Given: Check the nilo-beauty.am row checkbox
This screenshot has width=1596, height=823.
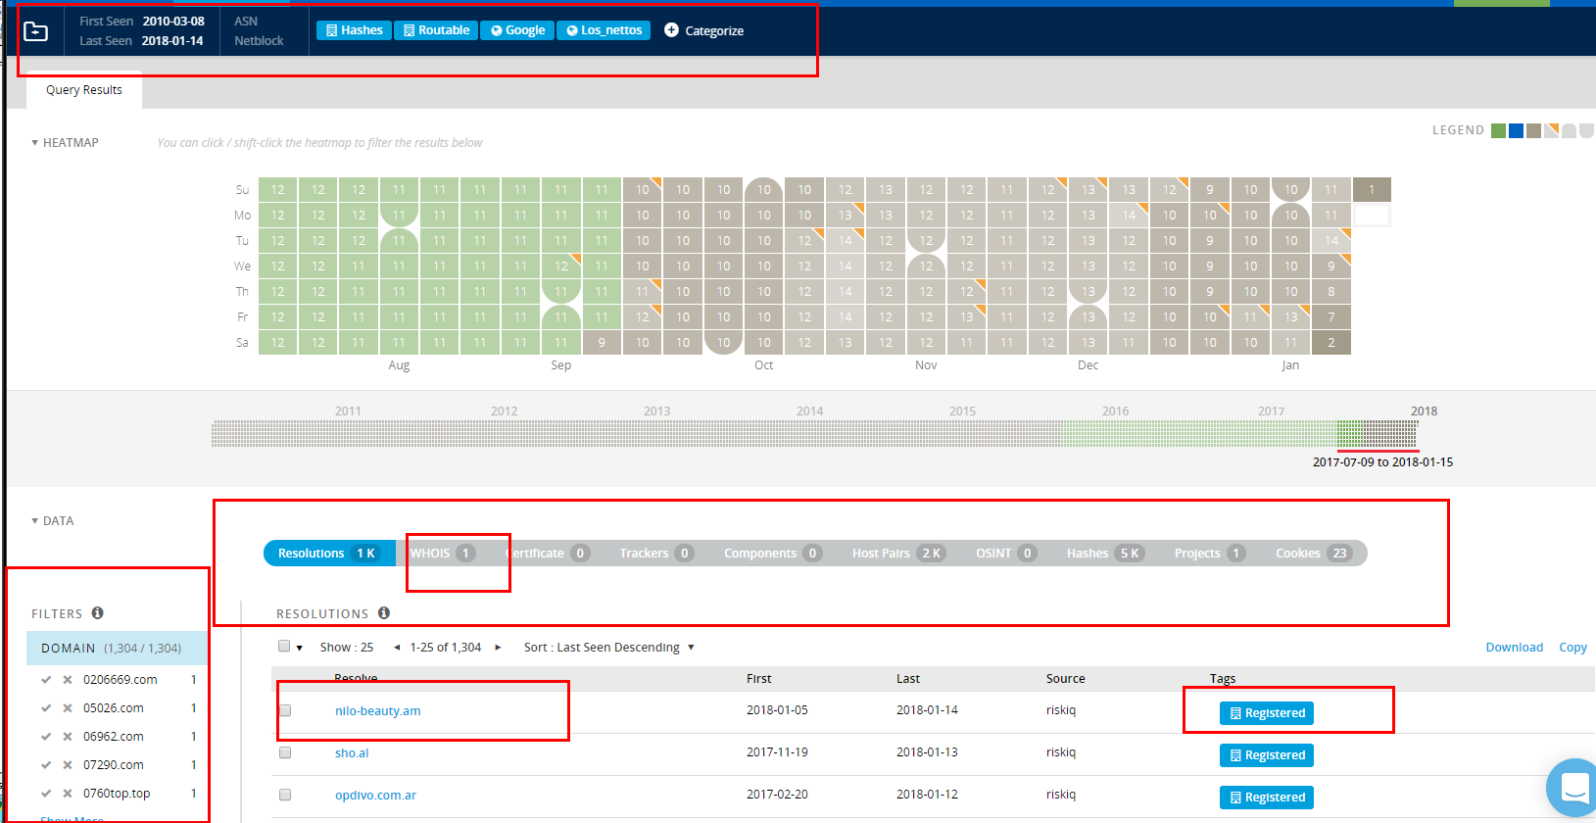Looking at the screenshot, I should tap(285, 710).
